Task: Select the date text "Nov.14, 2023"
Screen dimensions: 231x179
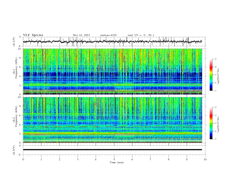Action: (x=81, y=35)
